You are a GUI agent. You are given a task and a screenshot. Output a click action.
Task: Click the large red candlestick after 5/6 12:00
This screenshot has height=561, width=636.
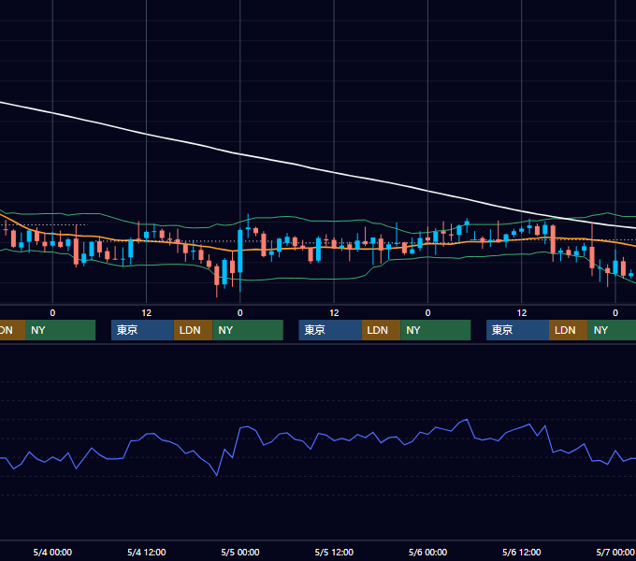pos(553,239)
